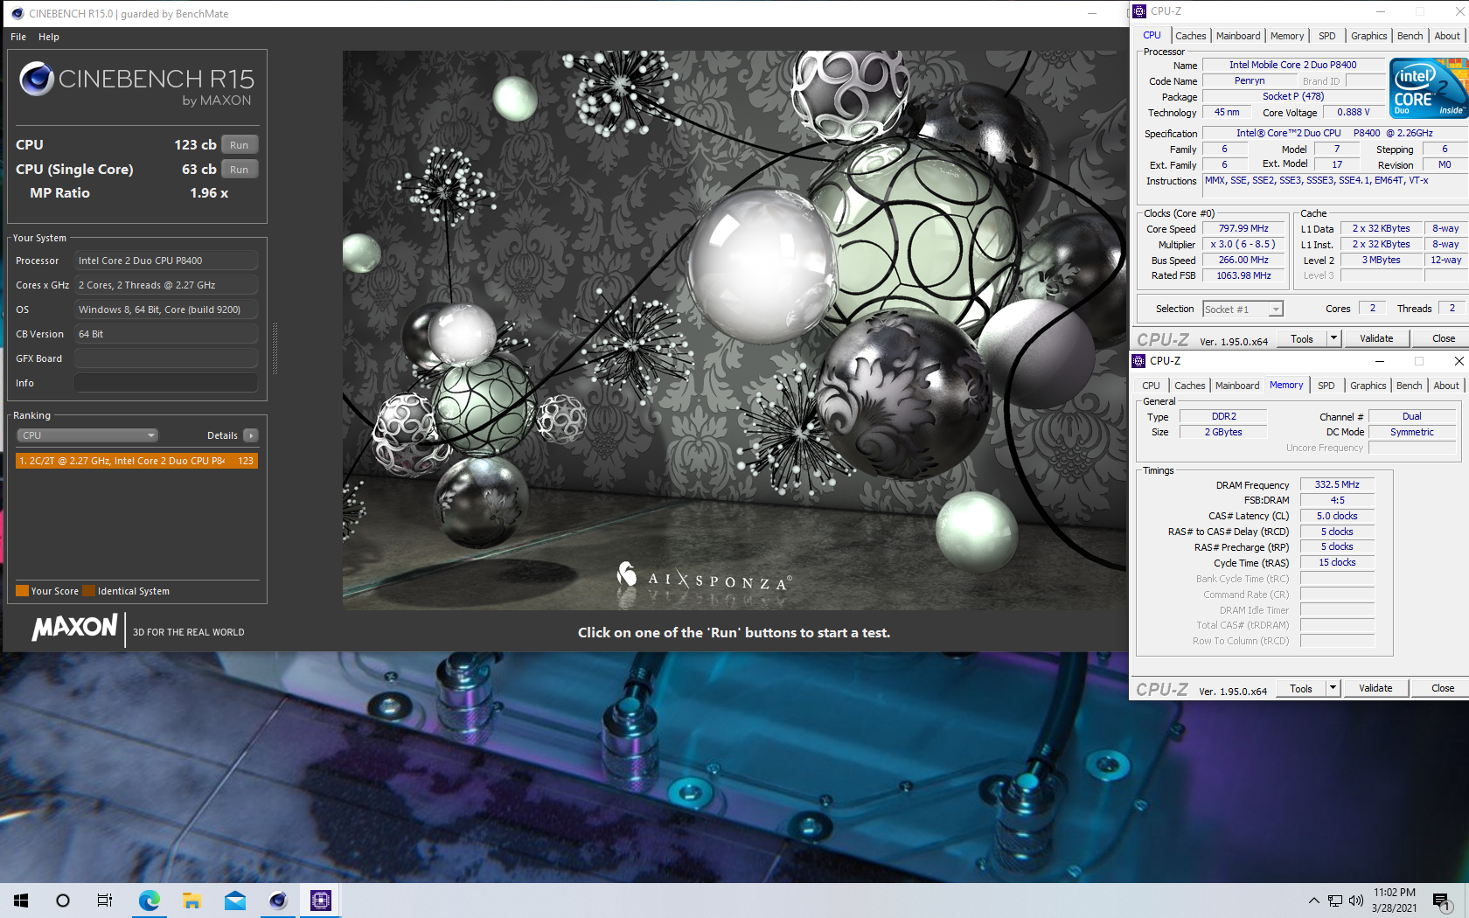Open the Help menu in Cinebench

pyautogui.click(x=49, y=37)
